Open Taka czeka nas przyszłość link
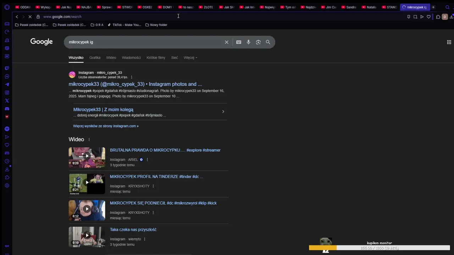This screenshot has height=255, width=454. (x=133, y=230)
